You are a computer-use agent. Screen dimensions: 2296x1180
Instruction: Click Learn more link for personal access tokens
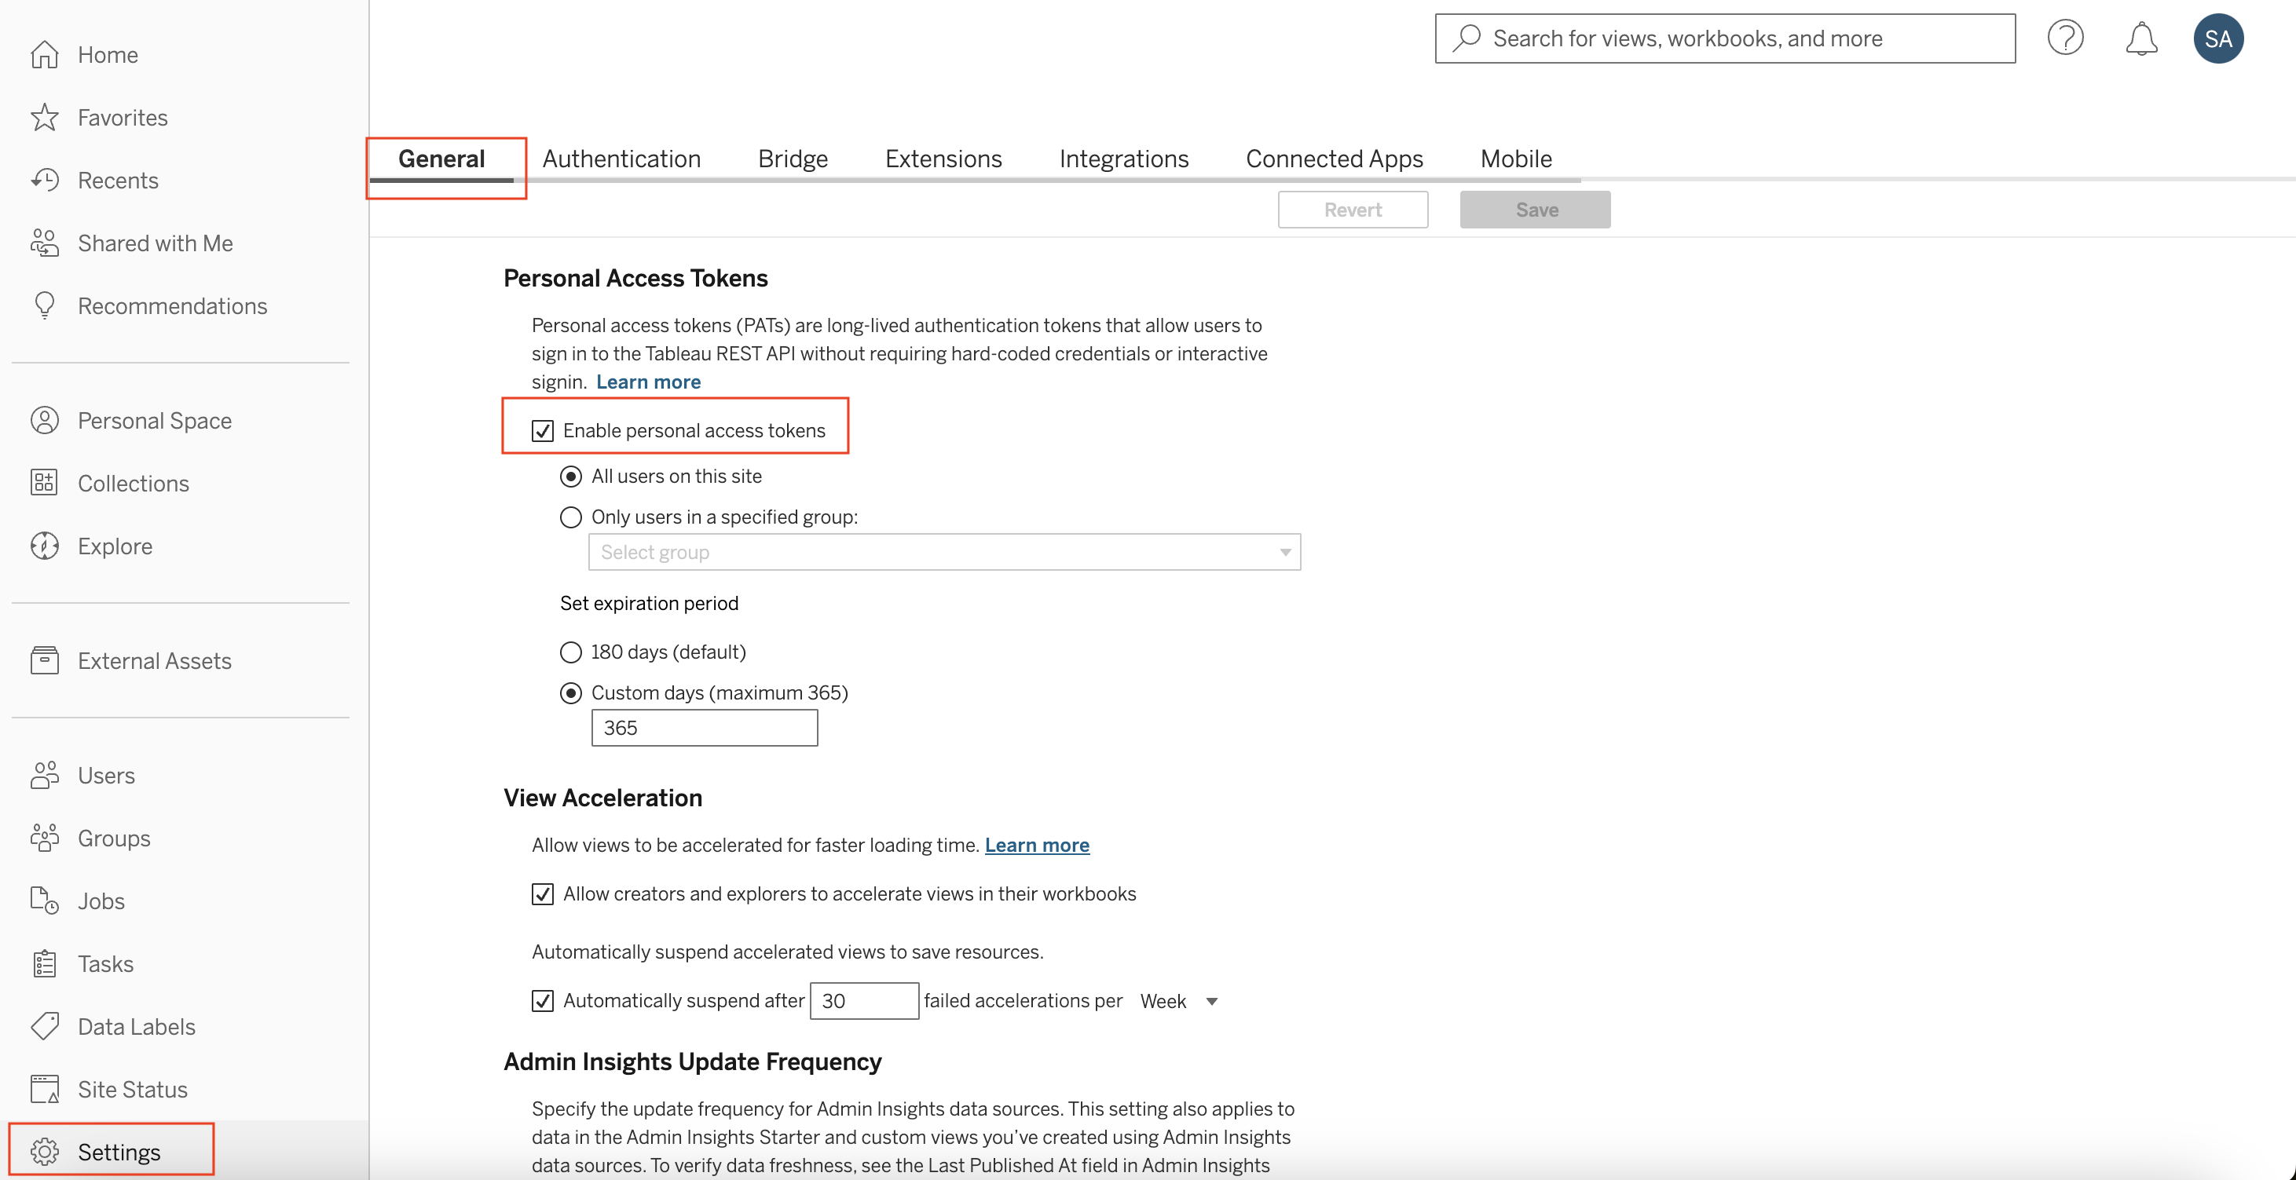pyautogui.click(x=647, y=381)
